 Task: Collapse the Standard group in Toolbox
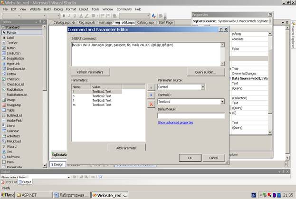coord(3,28)
